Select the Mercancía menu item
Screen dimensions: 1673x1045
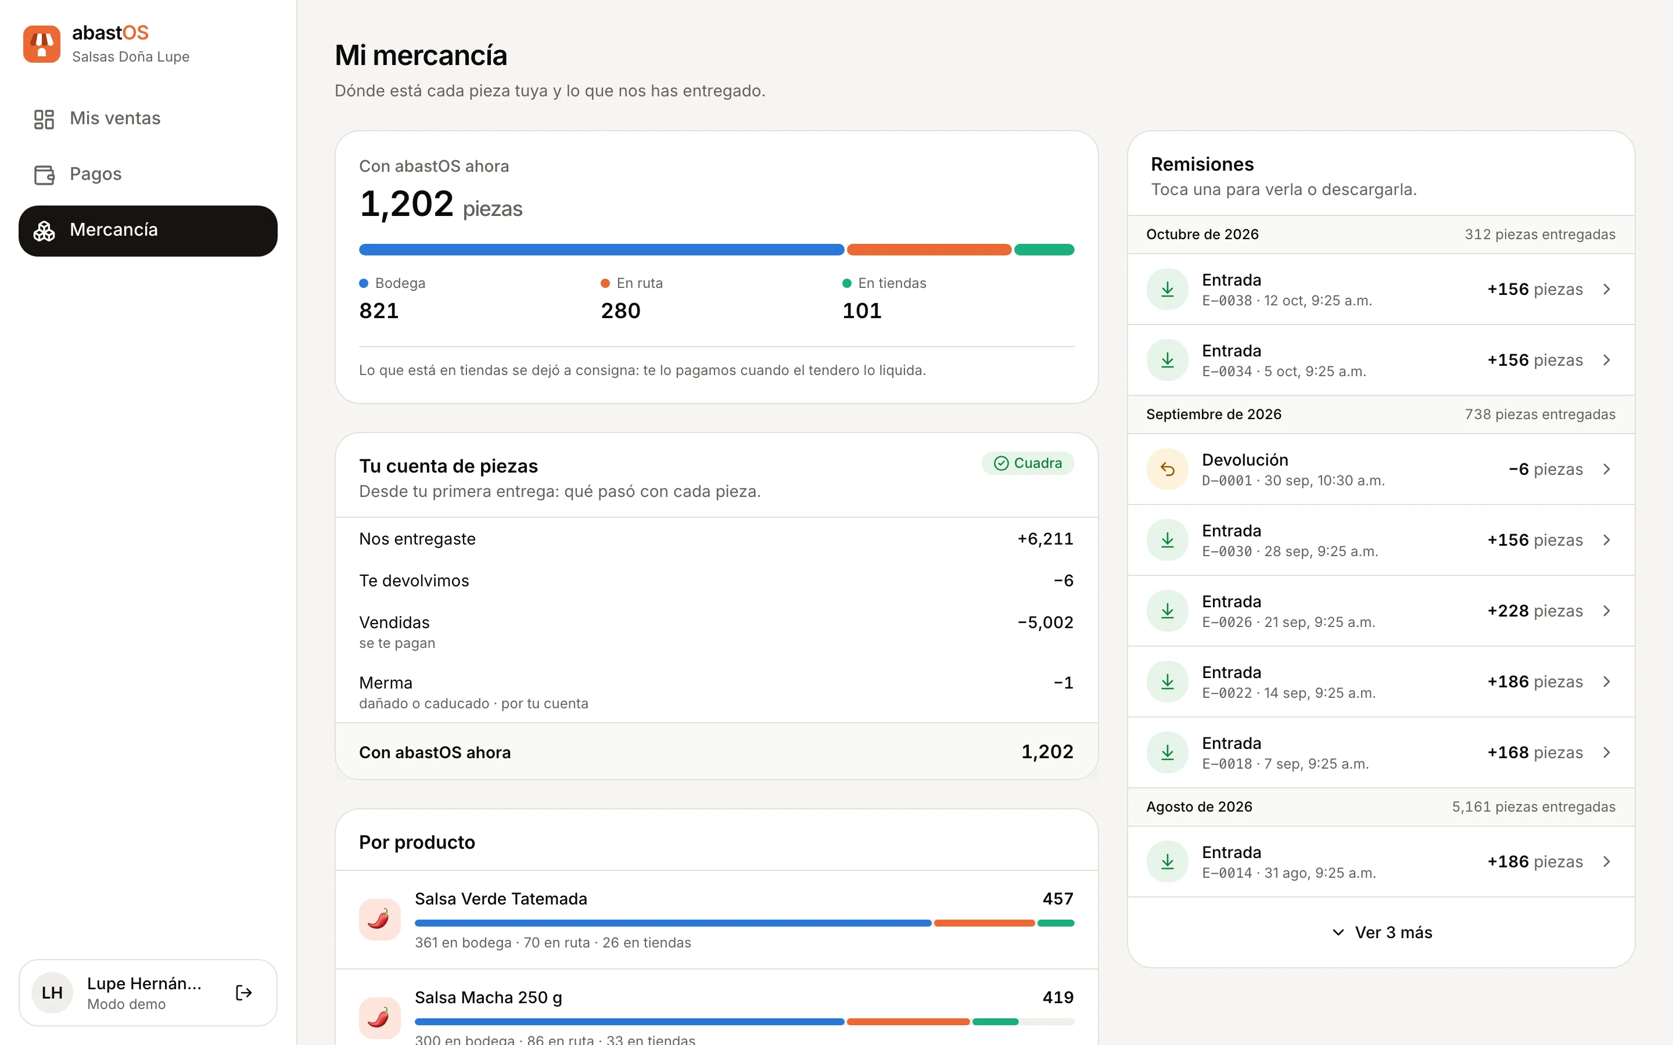[x=148, y=231]
